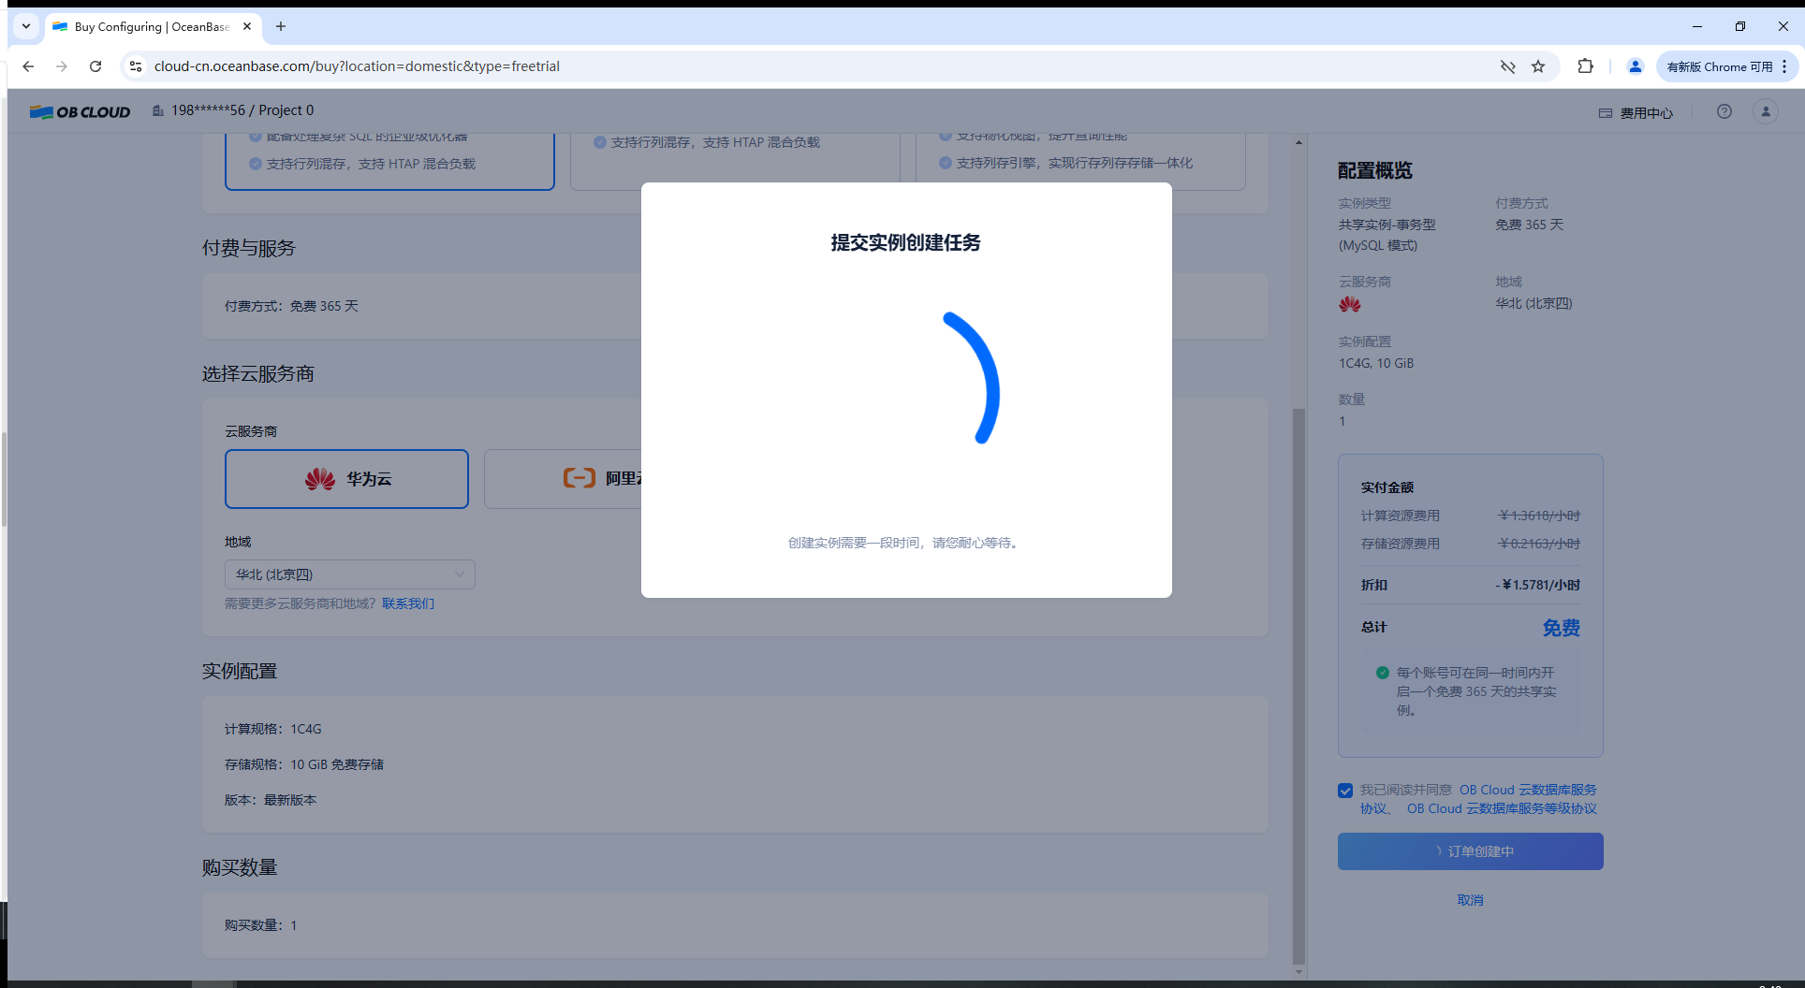Focus the browser address bar URL
Image resolution: width=1805 pixels, height=988 pixels.
pos(357,66)
